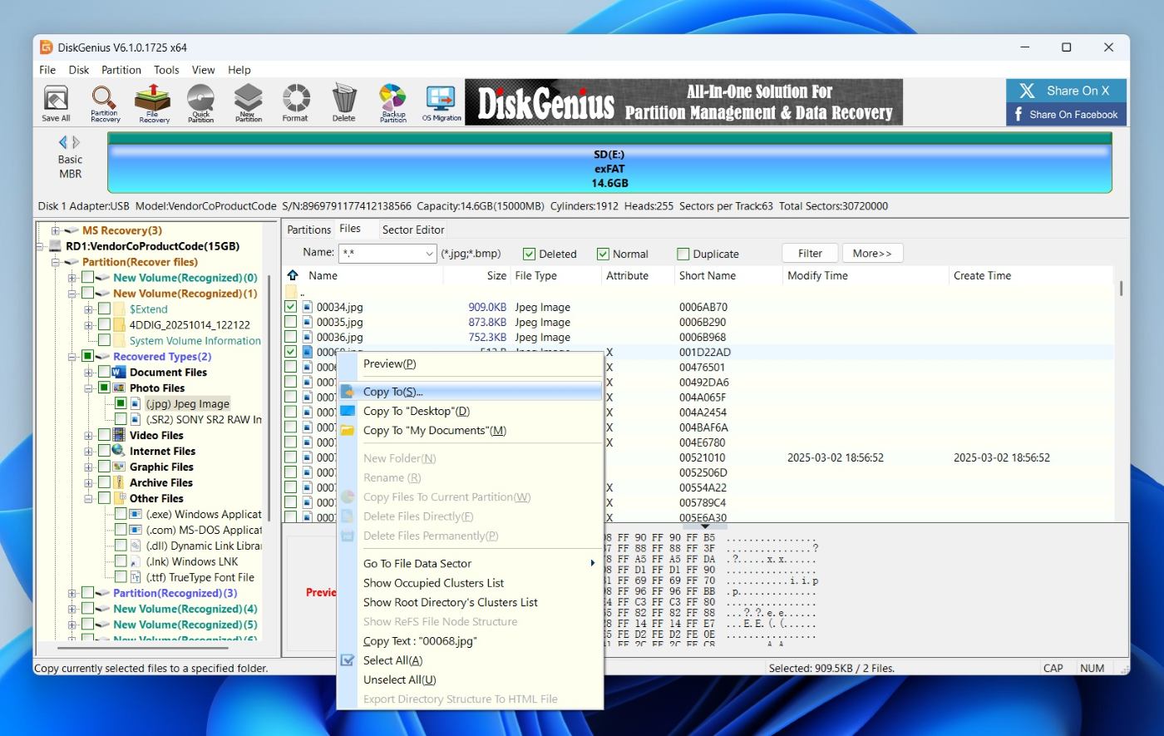Viewport: 1164px width, 736px height.
Task: Click the Filter button
Action: click(x=809, y=253)
